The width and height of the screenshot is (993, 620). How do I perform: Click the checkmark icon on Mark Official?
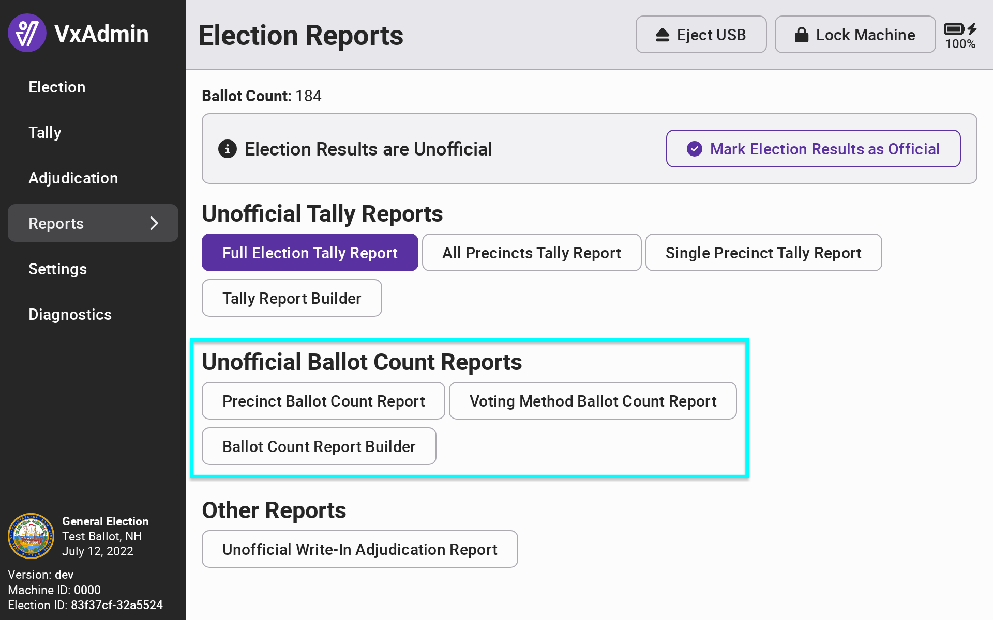pyautogui.click(x=694, y=149)
